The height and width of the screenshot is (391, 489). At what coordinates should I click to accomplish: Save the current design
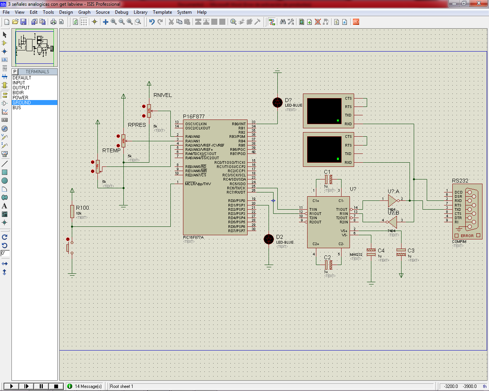coord(23,22)
